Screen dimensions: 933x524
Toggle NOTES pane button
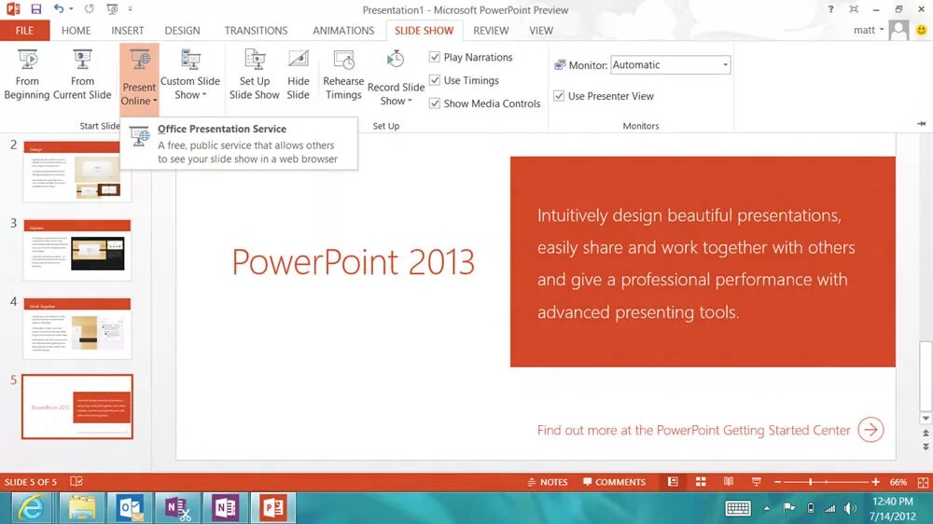pos(548,482)
